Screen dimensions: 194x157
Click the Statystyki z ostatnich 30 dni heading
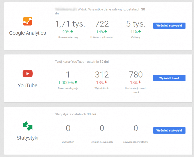pos(75,114)
